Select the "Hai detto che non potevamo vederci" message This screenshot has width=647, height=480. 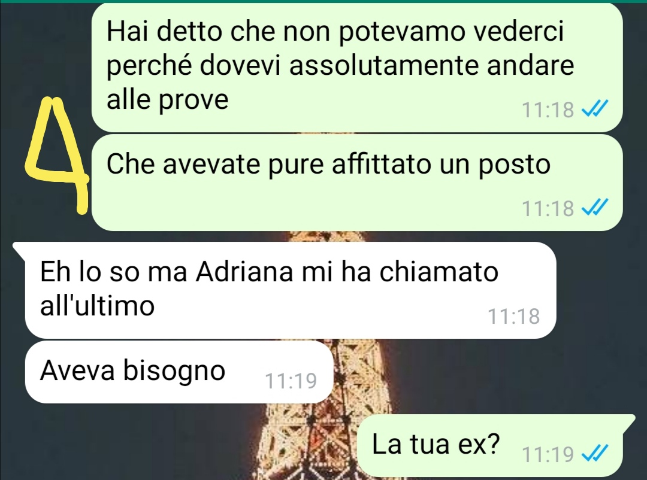(357, 67)
